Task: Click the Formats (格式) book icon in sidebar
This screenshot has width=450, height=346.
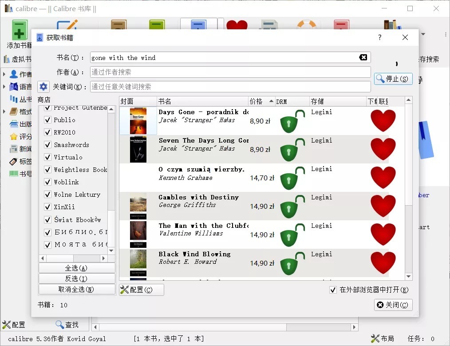Action: tap(13, 111)
